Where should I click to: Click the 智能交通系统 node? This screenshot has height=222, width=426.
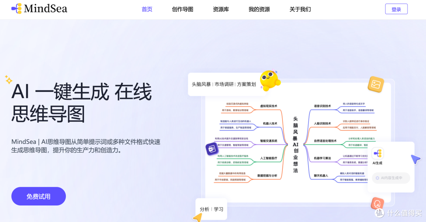click(x=269, y=141)
